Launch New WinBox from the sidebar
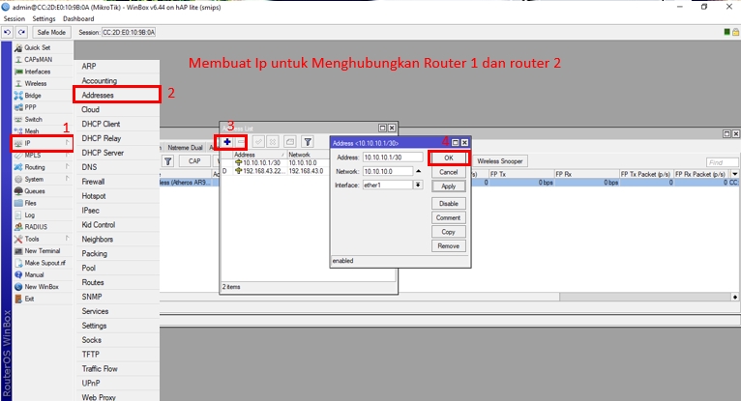Image resolution: width=741 pixels, height=401 pixels. [x=42, y=287]
